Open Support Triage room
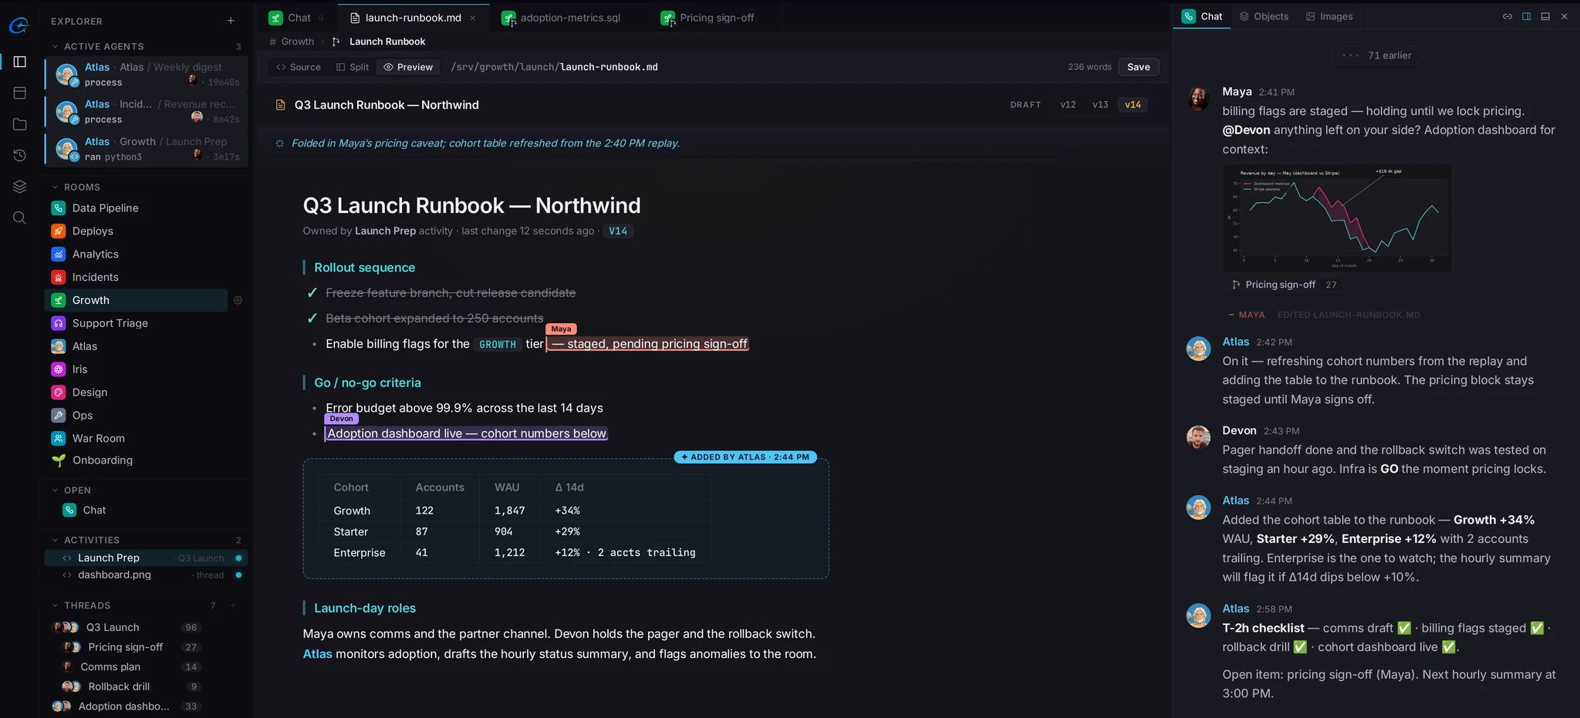Viewport: 1580px width, 718px height. tap(136, 323)
